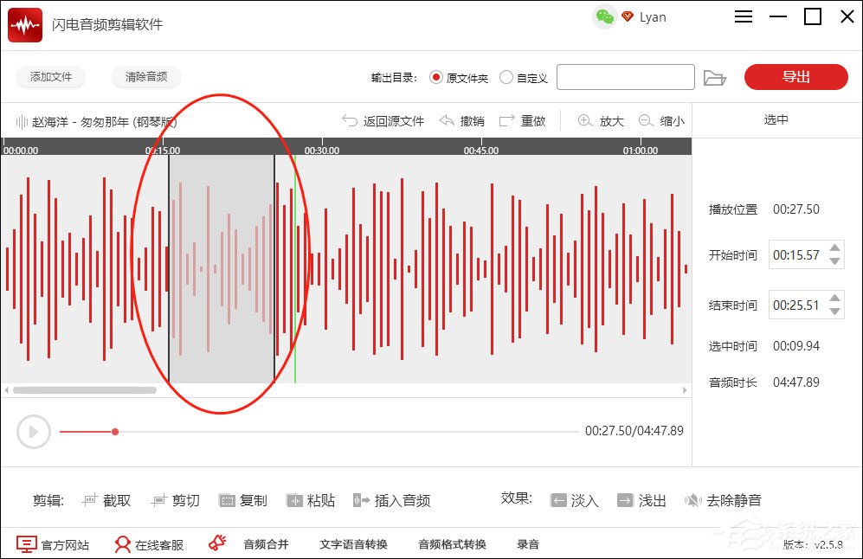Screen dimensions: 863x559
Task: Click the 添加文件 add file button
Action: [x=50, y=77]
